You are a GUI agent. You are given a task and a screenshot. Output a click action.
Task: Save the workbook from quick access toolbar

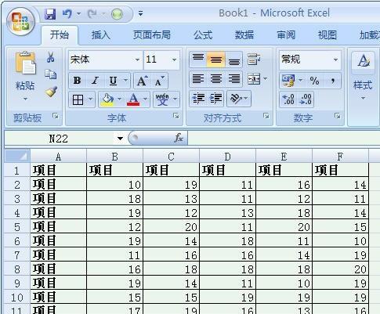click(x=50, y=14)
